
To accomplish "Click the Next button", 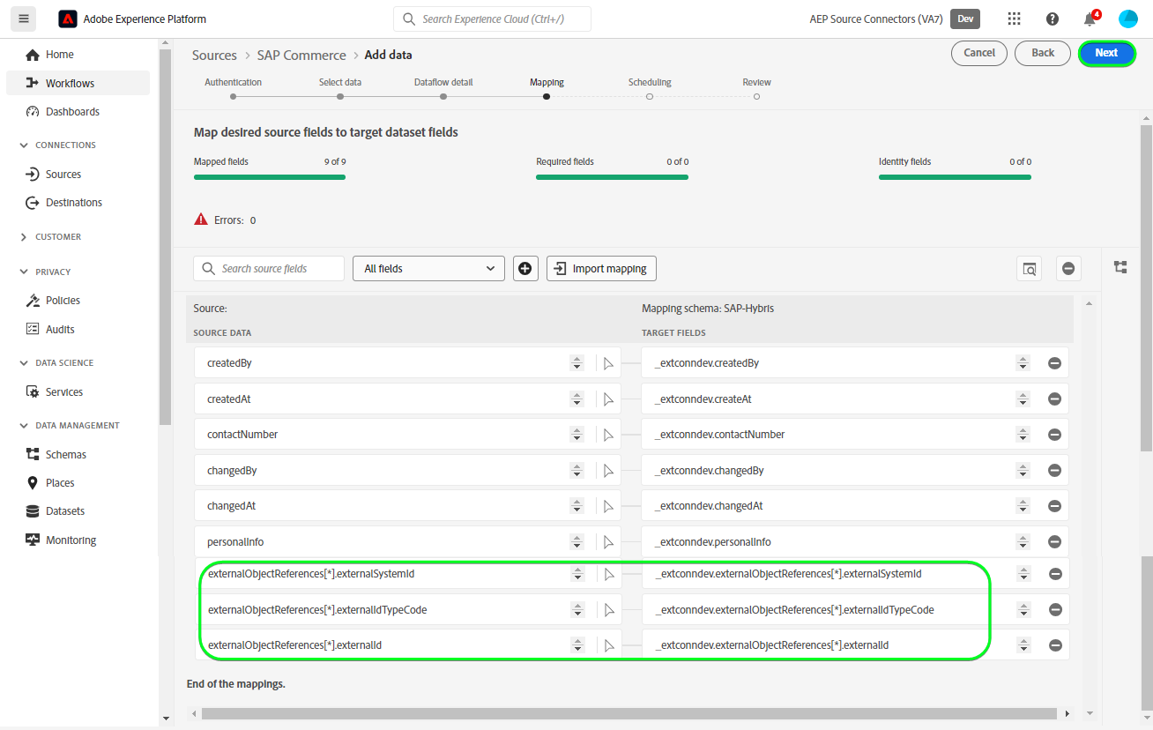I will pos(1106,53).
